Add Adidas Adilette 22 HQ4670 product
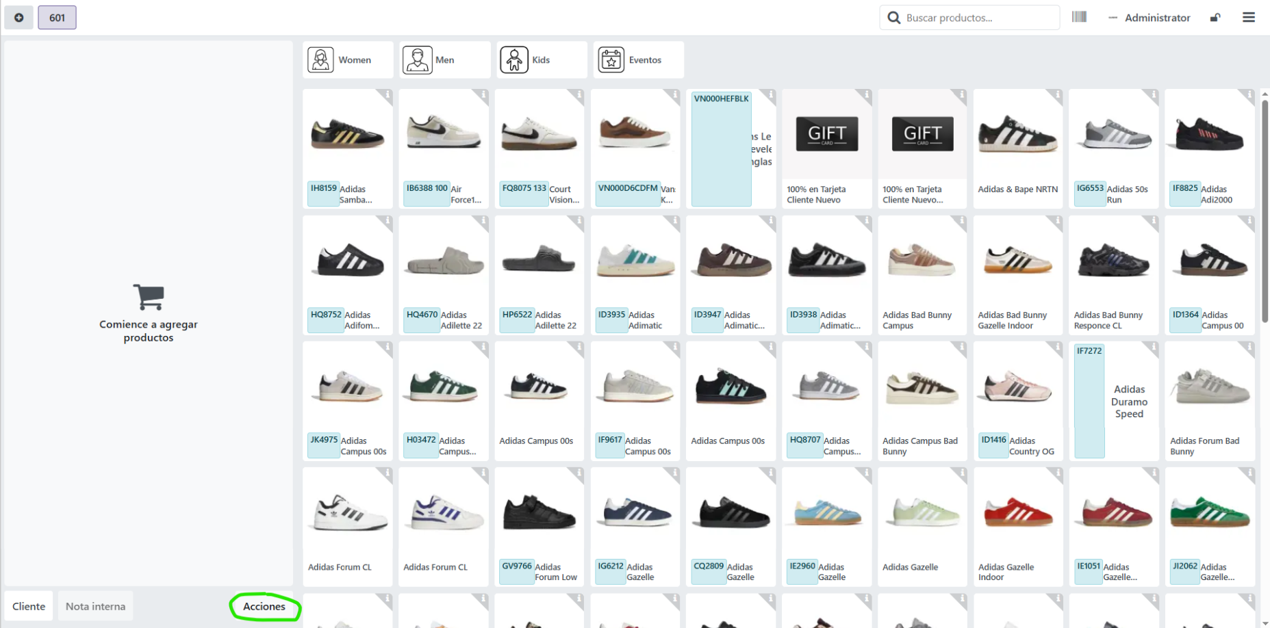The width and height of the screenshot is (1270, 628). coord(444,275)
